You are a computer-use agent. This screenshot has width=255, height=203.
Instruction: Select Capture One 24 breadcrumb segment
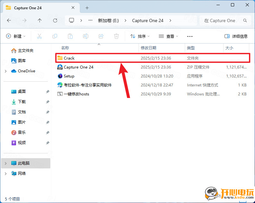tap(148, 20)
